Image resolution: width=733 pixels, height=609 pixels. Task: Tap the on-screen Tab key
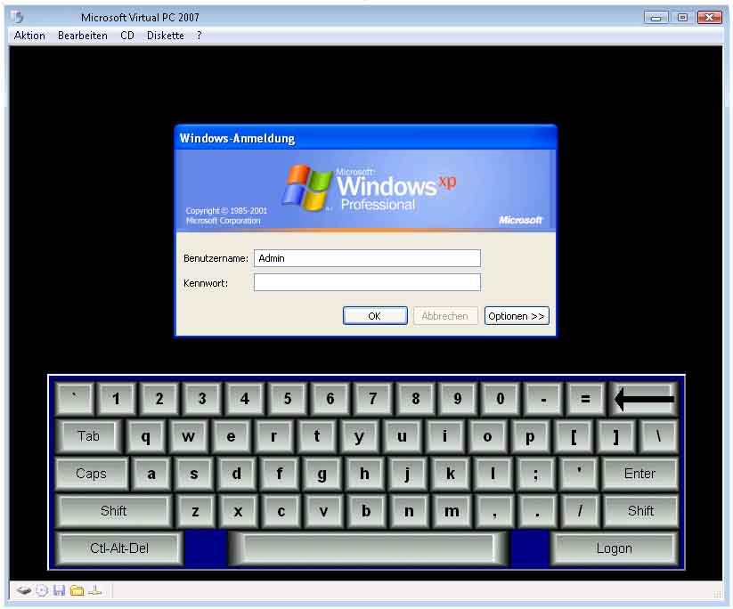88,436
